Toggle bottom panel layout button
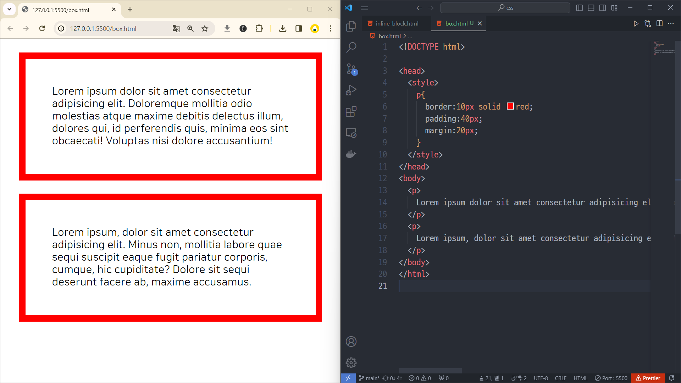Viewport: 681px width, 383px height. (x=591, y=8)
